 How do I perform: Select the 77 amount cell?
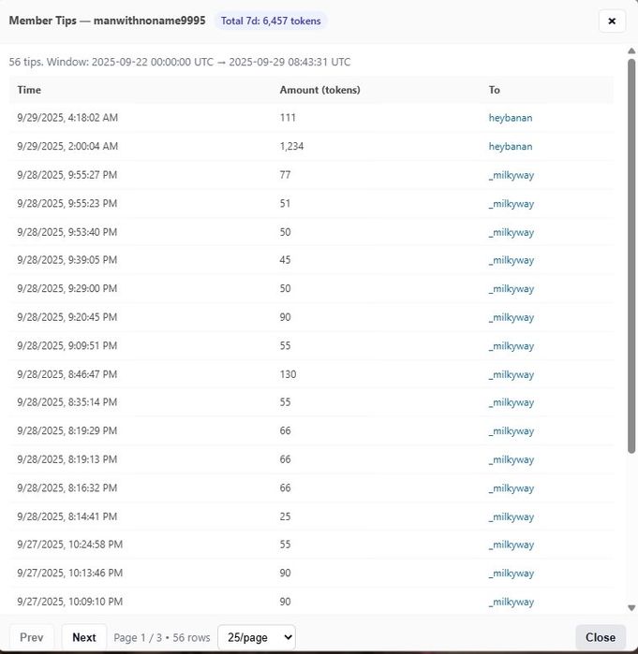[x=285, y=175]
